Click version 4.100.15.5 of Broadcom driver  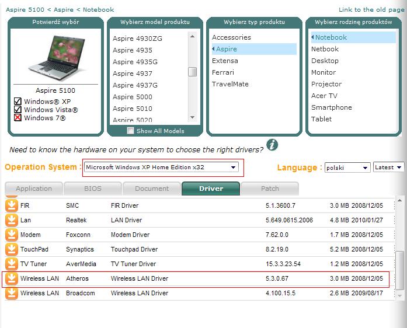coord(280,293)
